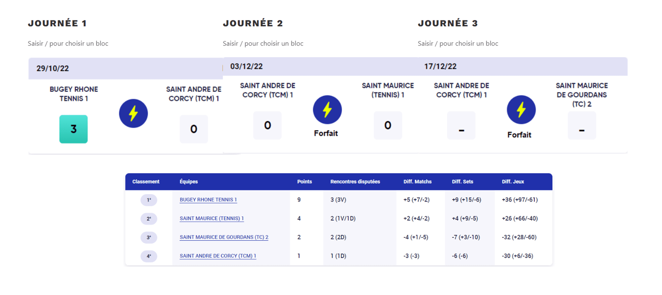Open SAINT MAURICE DE GOURDANS (TC) 2 link
Image resolution: width=662 pixels, height=295 pixels.
pyautogui.click(x=224, y=237)
